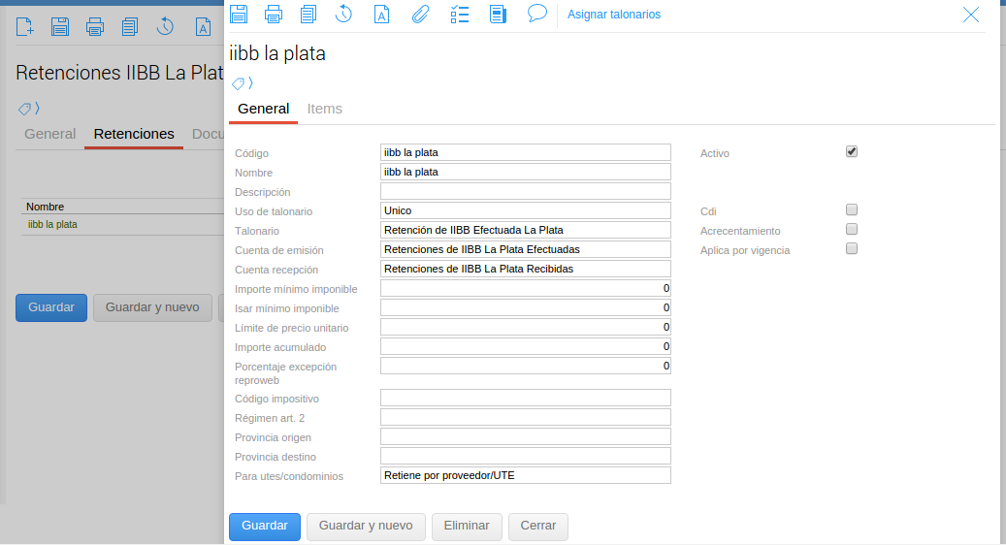Close the iibb la plata dialog
The width and height of the screenshot is (1006, 545).
coord(971,15)
